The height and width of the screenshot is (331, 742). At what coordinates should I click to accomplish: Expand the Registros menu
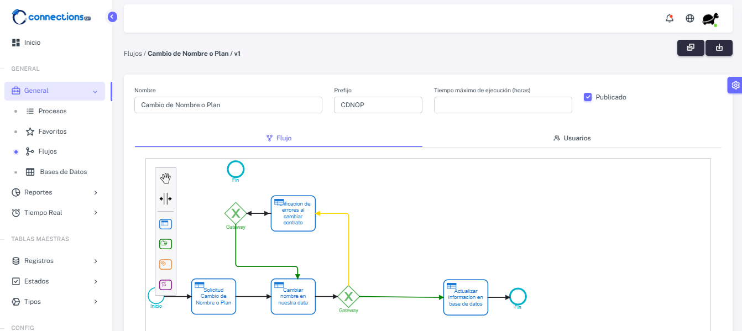click(55, 261)
